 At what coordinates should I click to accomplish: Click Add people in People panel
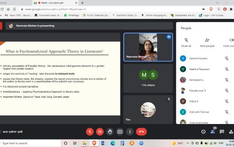coord(207,43)
